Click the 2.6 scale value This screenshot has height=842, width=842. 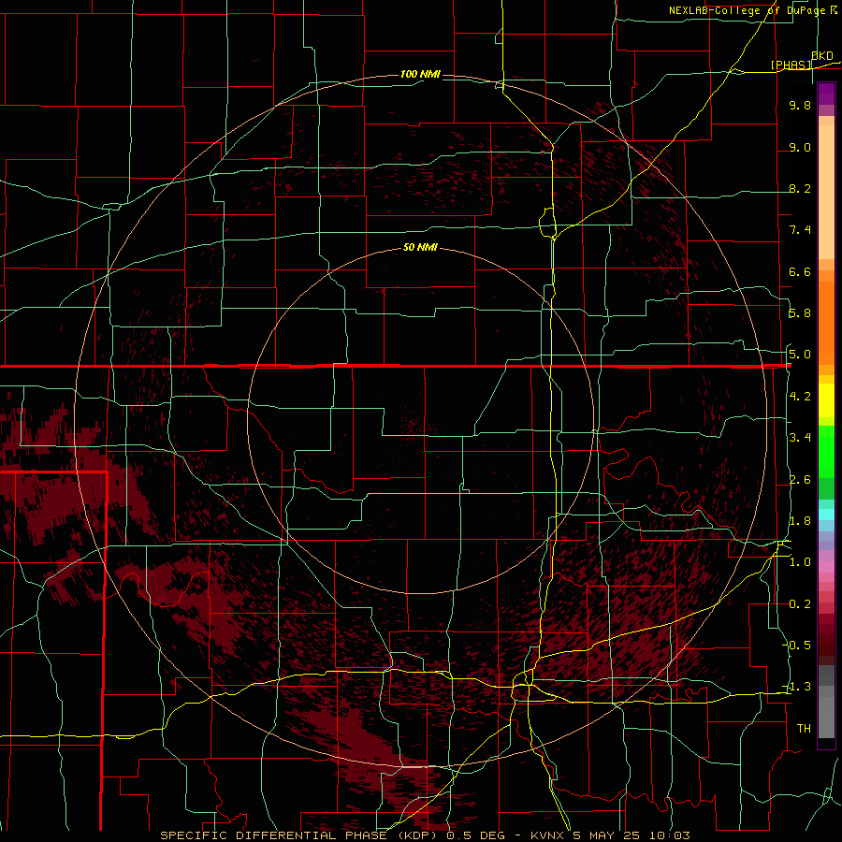tap(800, 480)
